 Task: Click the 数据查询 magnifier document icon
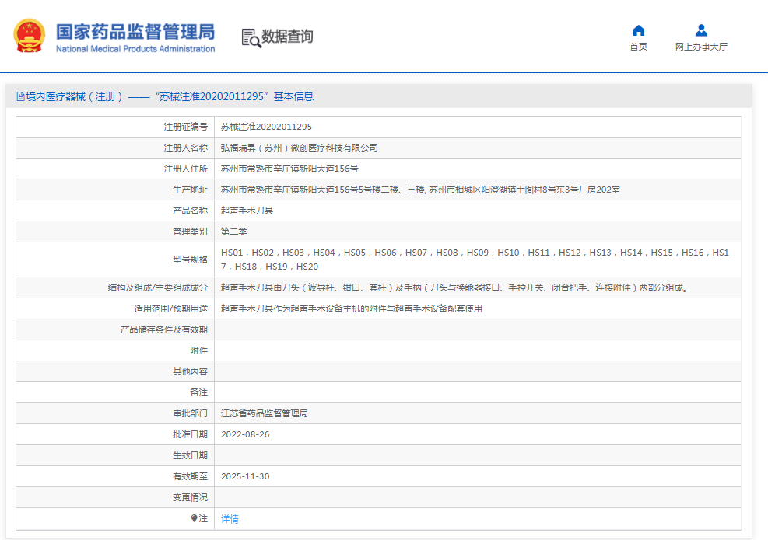tap(251, 37)
